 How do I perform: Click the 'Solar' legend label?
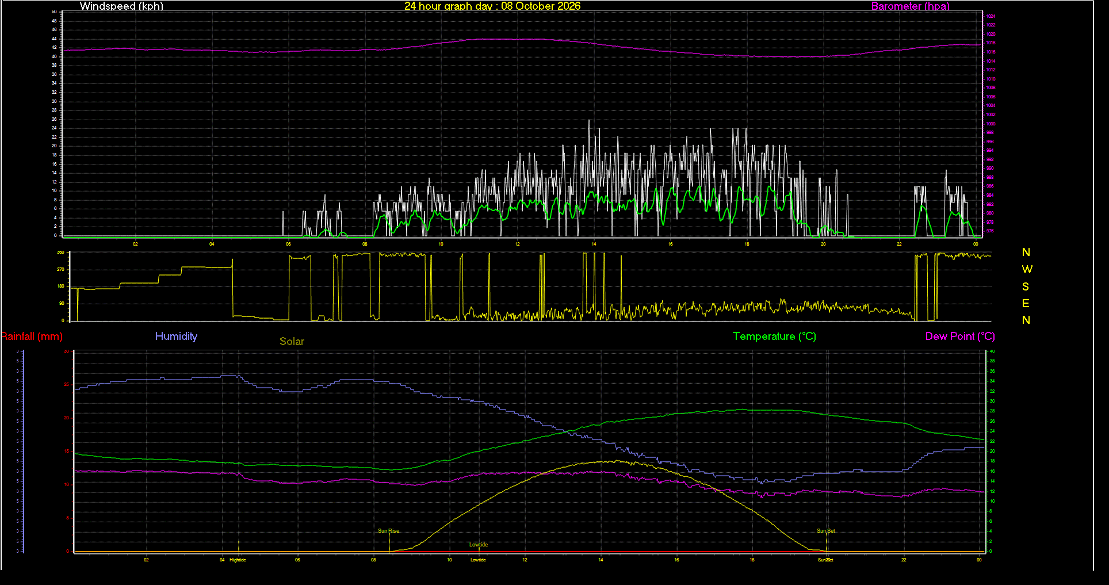292,342
